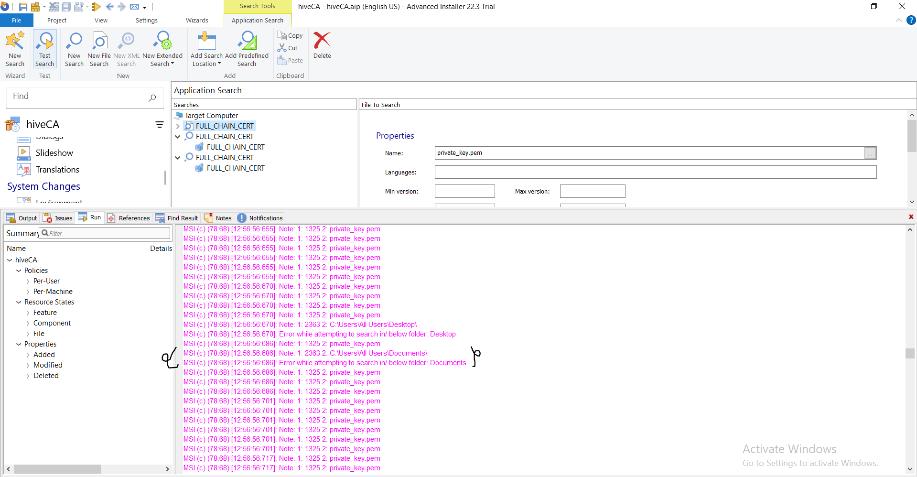Image resolution: width=917 pixels, height=477 pixels.
Task: Open the Notifications tab
Action: pyautogui.click(x=260, y=218)
